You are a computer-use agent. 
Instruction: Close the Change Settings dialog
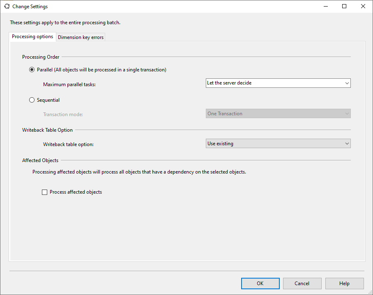click(363, 6)
